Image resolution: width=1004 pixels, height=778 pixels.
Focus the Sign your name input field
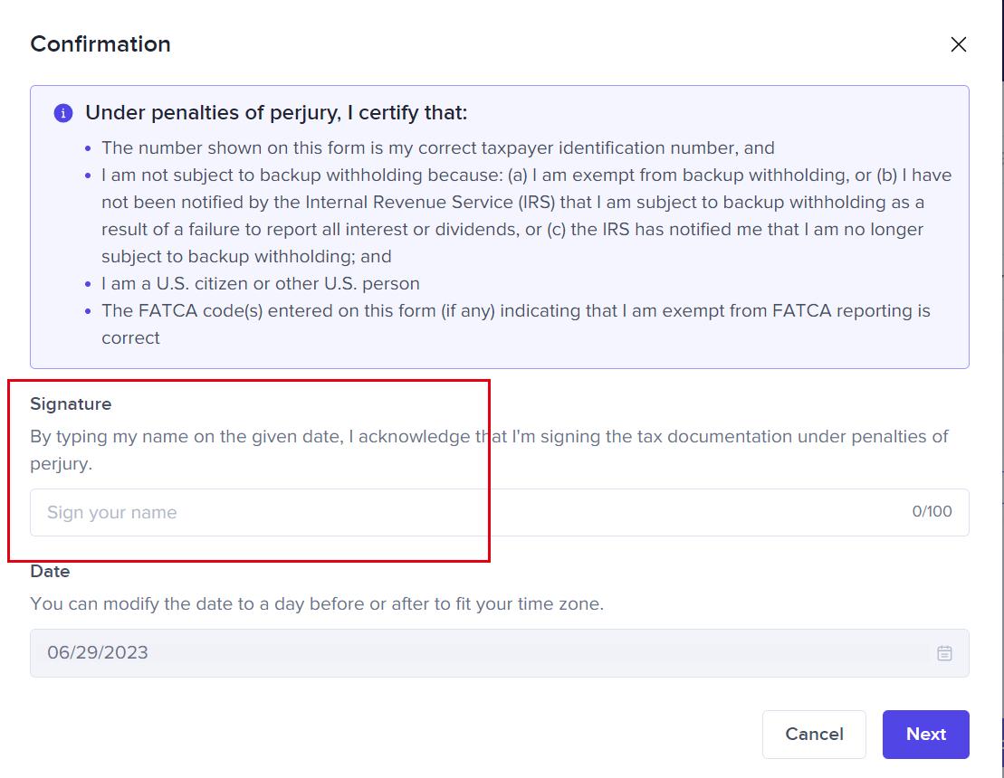coord(500,512)
